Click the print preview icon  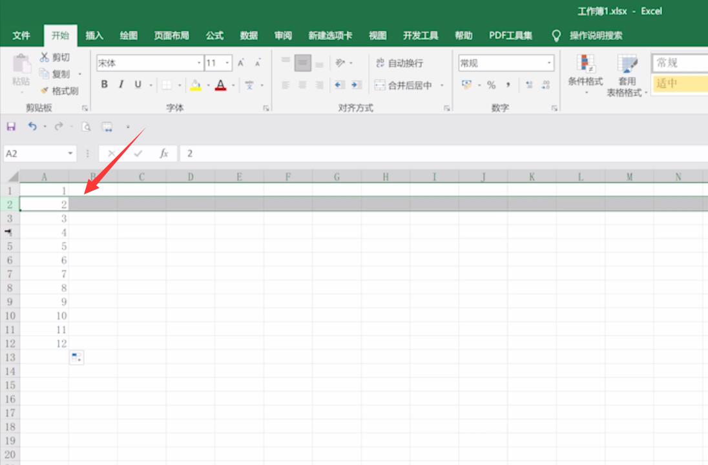coord(87,127)
